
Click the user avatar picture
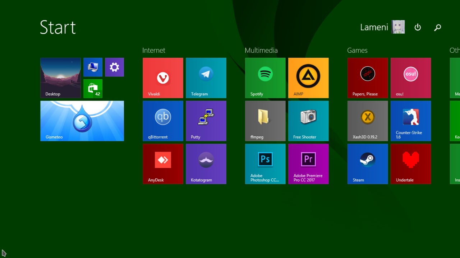tap(398, 27)
